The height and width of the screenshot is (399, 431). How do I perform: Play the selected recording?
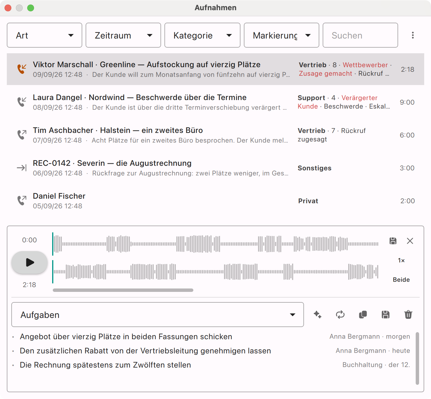point(29,262)
